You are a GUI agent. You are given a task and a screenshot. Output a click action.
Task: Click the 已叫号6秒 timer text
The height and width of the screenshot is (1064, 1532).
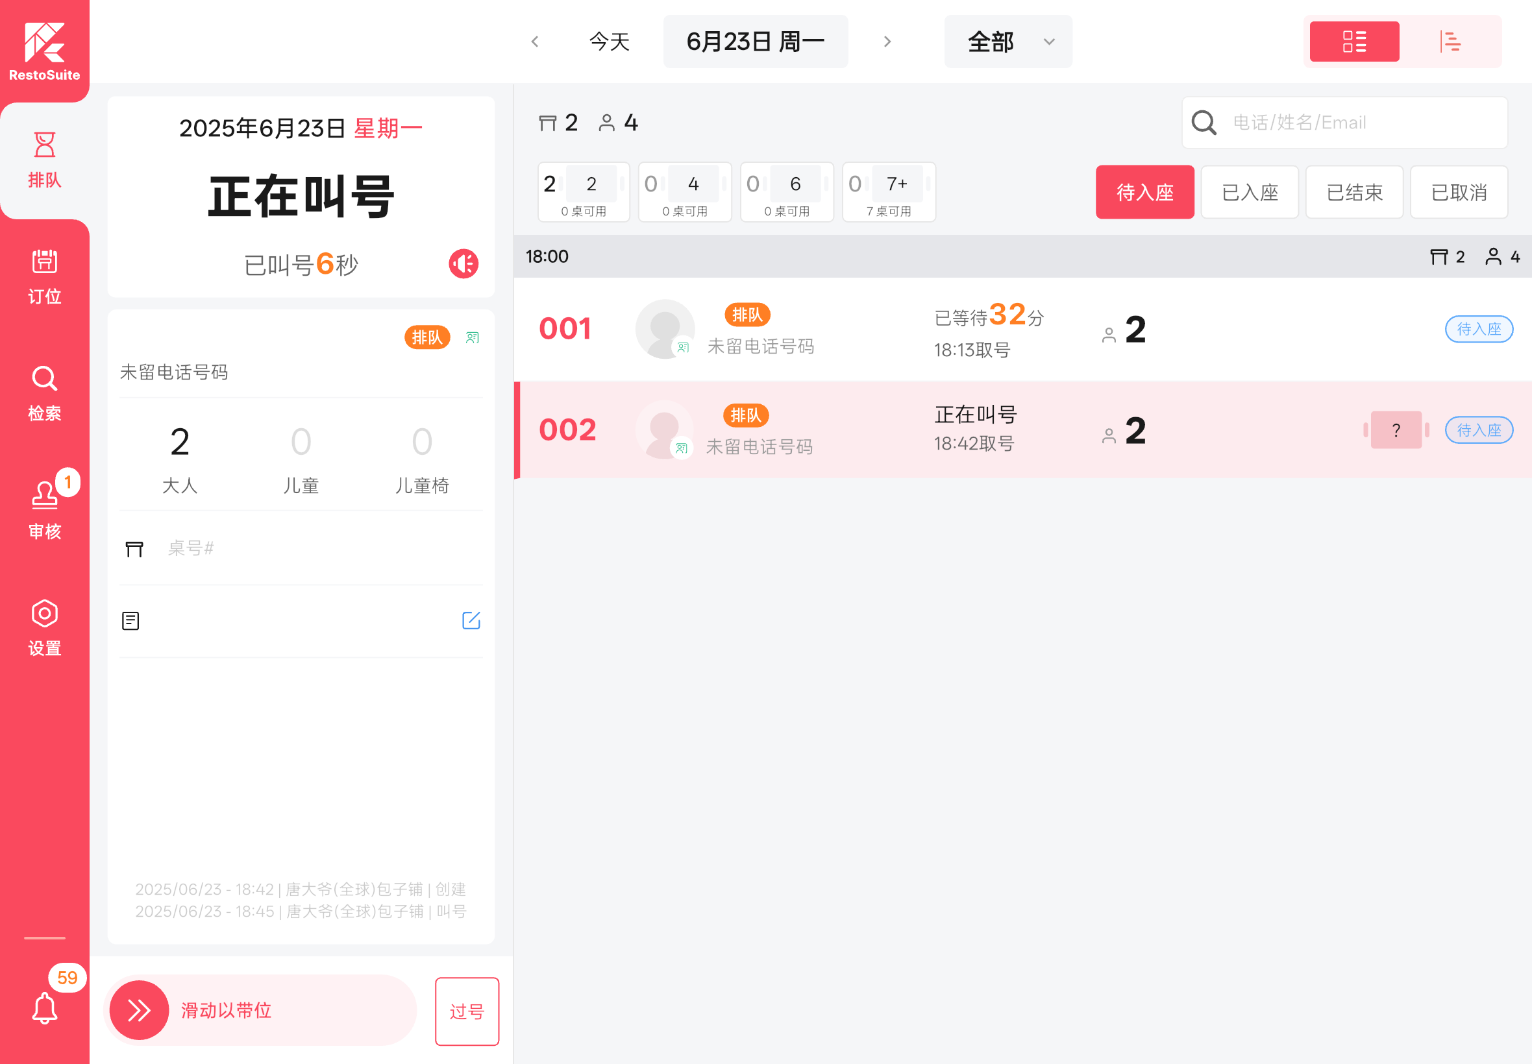click(x=301, y=264)
